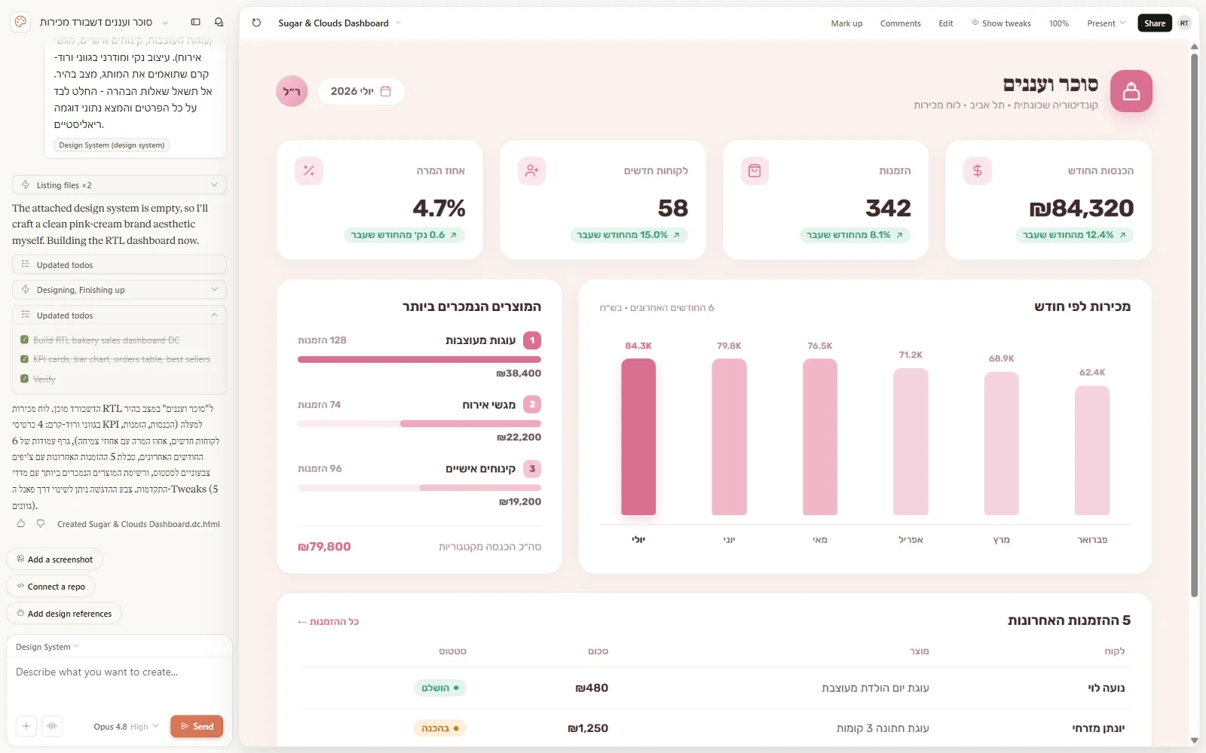Toggle the sidebar panel layout icon
The width and height of the screenshot is (1206, 753).
(x=196, y=23)
